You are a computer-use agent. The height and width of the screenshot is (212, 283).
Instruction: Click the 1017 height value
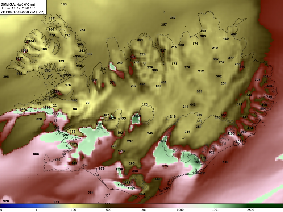[x=122, y=151]
